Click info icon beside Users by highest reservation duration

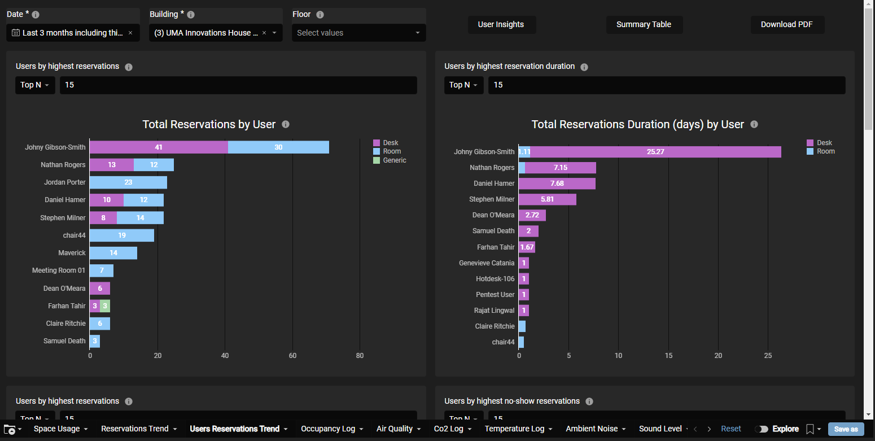(x=584, y=67)
